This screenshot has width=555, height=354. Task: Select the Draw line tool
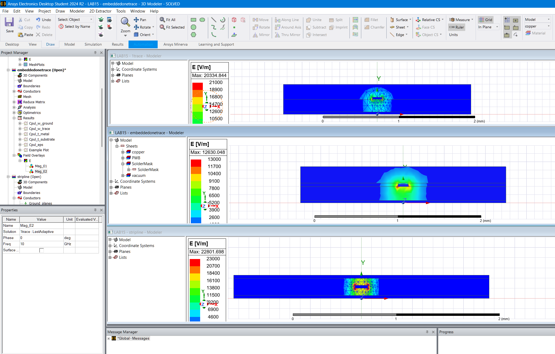[214, 20]
